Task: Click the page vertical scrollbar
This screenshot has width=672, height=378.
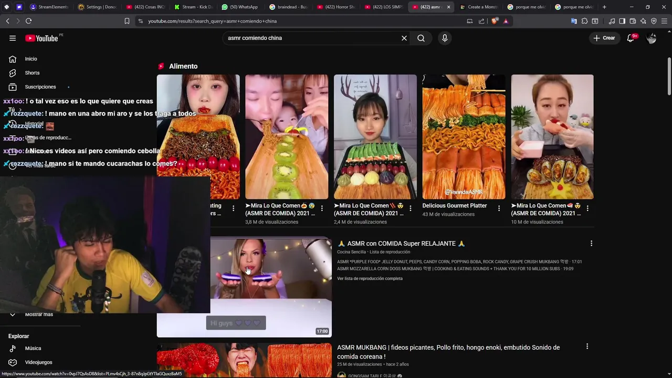Action: [669, 76]
